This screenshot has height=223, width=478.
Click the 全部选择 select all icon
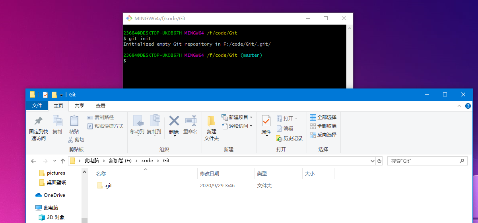click(313, 117)
